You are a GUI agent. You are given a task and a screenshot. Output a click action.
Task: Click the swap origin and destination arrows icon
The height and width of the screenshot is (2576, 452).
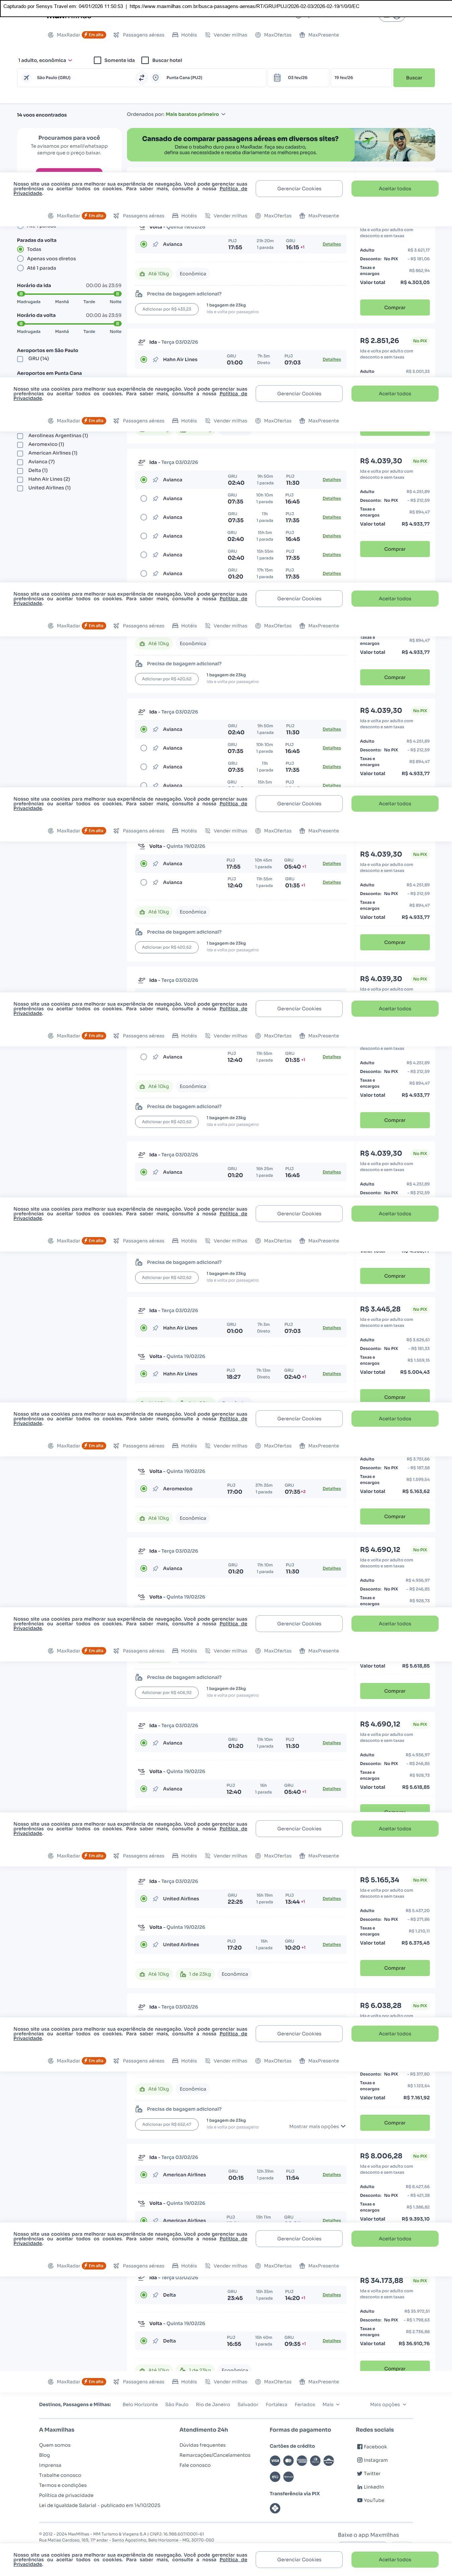click(x=141, y=77)
